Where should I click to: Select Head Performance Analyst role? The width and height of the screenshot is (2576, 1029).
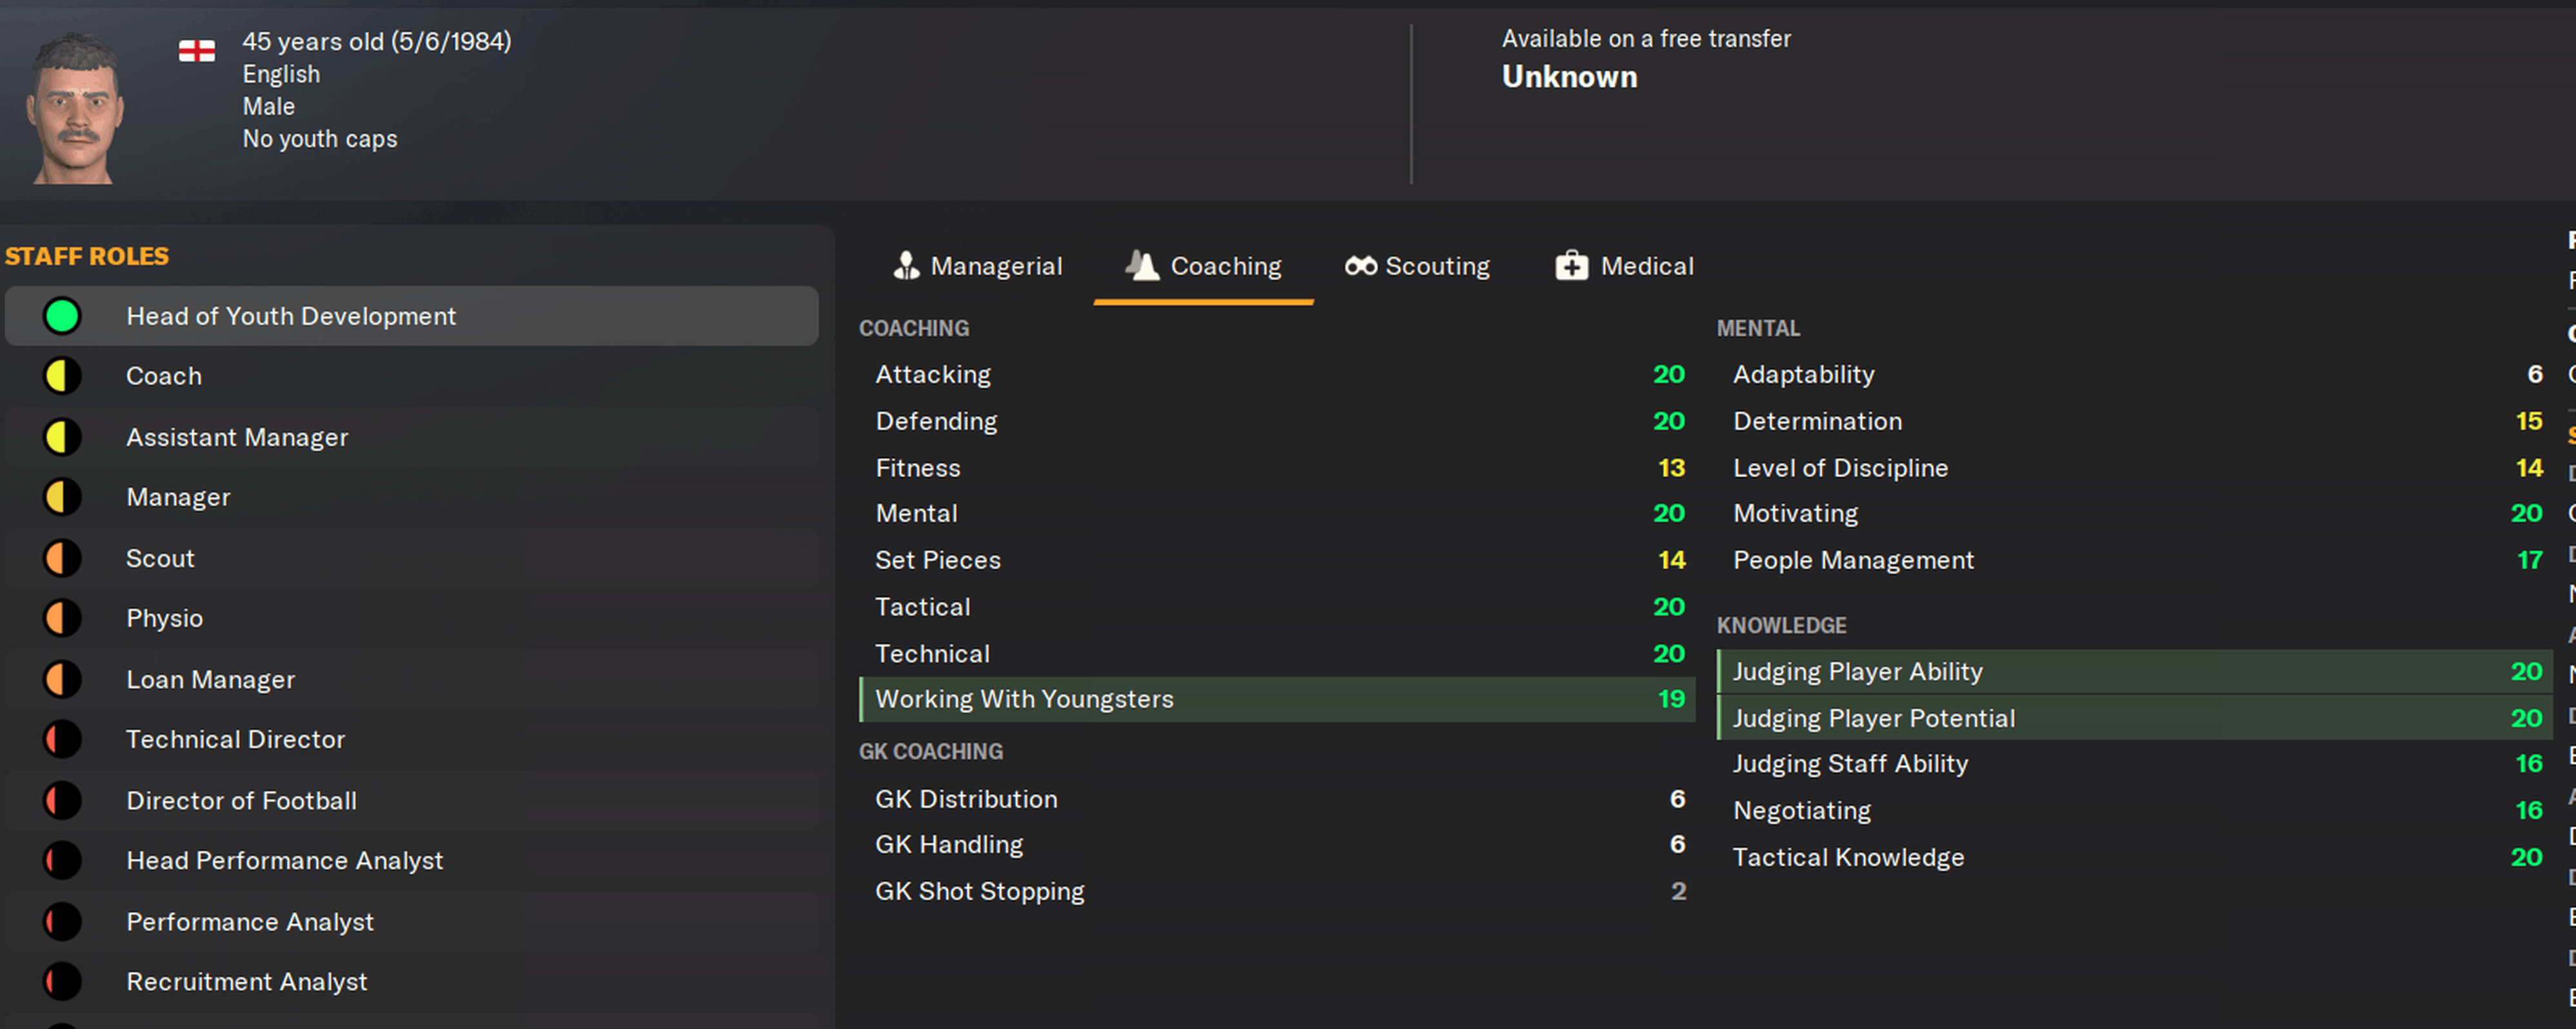284,861
